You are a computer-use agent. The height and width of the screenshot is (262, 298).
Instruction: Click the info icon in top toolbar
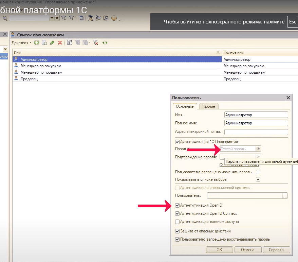click(x=114, y=18)
